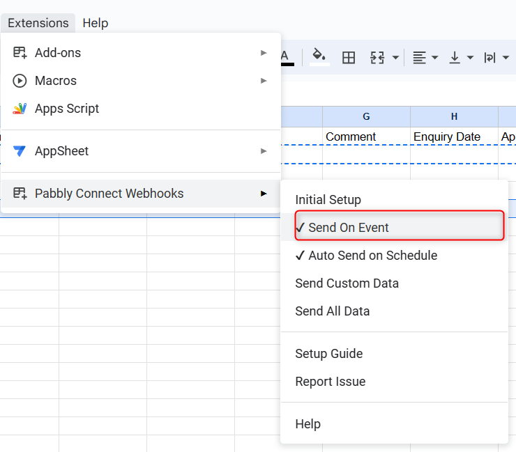Viewport: 516px width, 452px height.
Task: Click the Horizontal align icon
Action: point(420,58)
